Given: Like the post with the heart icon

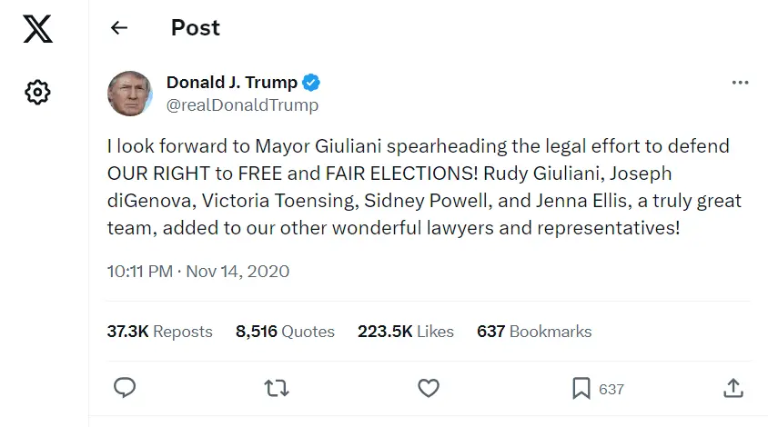Looking at the screenshot, I should 429,388.
